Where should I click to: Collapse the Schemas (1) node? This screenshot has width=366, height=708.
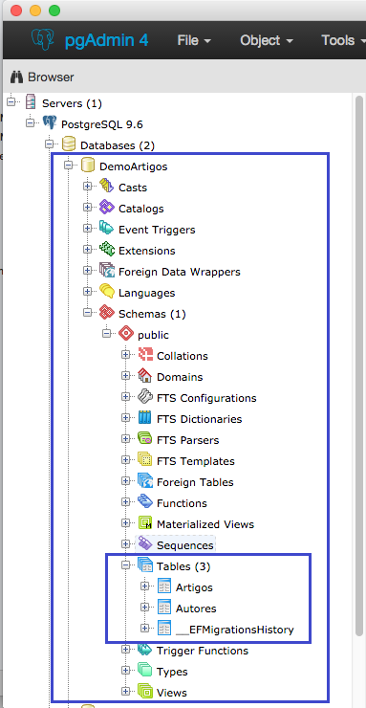[x=88, y=313]
